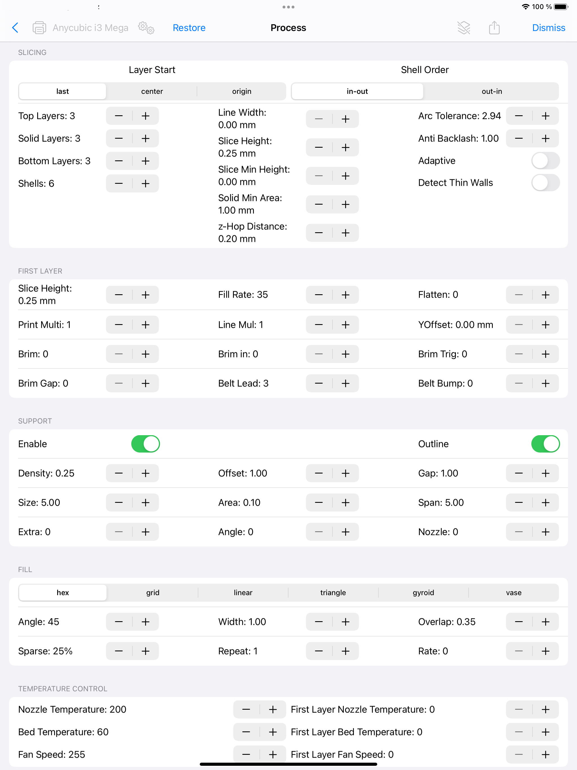Increase Top Layers with plus button
Image resolution: width=577 pixels, height=770 pixels.
(145, 116)
